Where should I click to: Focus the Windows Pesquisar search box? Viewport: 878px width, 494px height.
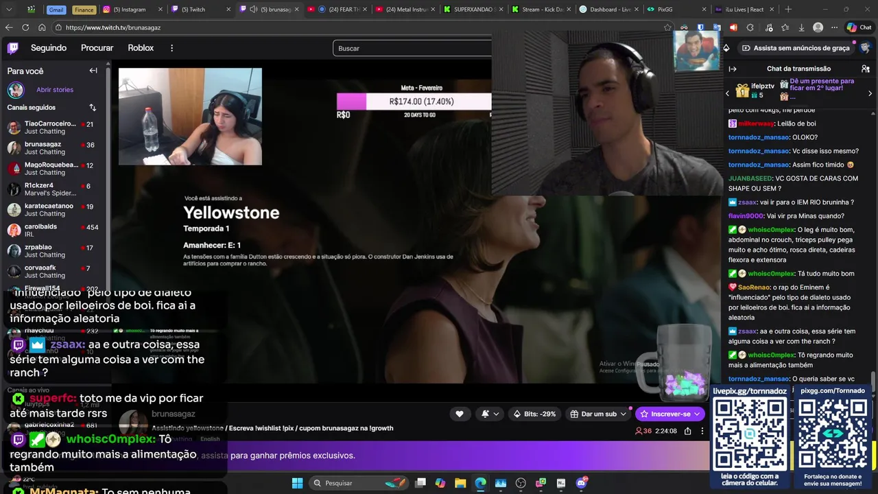click(358, 483)
